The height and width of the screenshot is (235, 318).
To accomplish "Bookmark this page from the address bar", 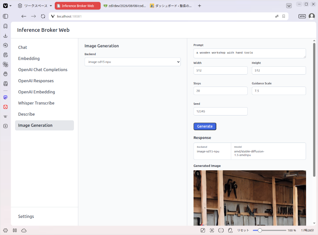I will click(284, 16).
